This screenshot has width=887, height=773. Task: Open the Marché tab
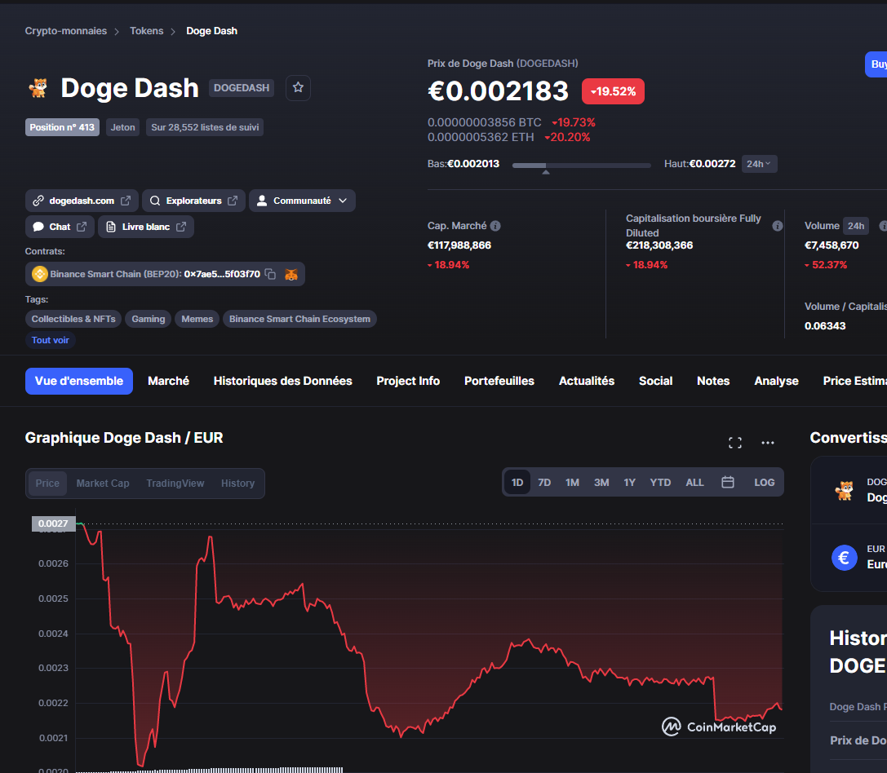pyautogui.click(x=169, y=381)
